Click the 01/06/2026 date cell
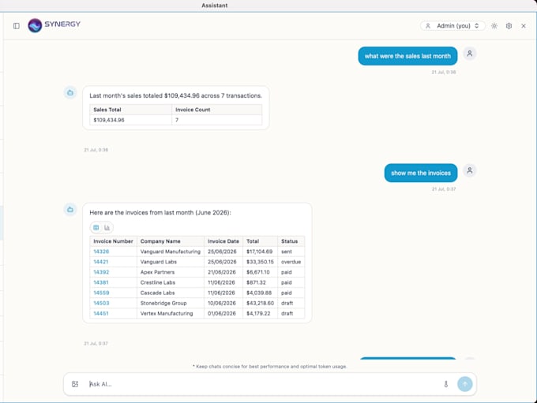 click(x=223, y=313)
